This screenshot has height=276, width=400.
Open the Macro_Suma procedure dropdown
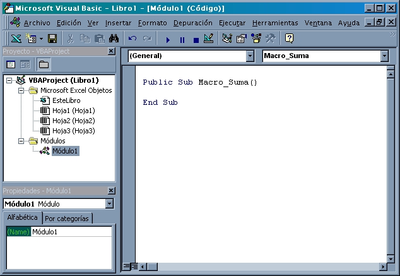pos(384,56)
